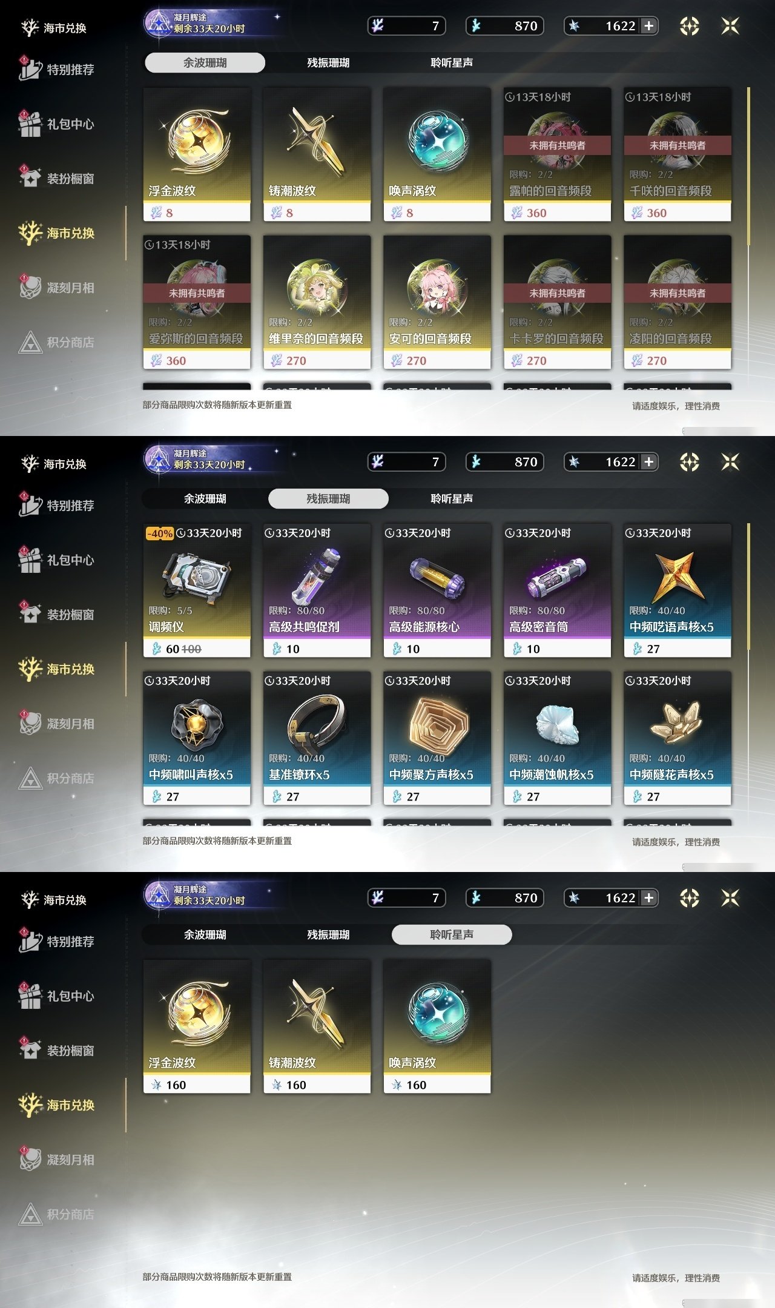Viewport: 775px width, 1308px height.
Task: Pick the 中频潮蚀帆核x5 shell item
Action: [557, 738]
